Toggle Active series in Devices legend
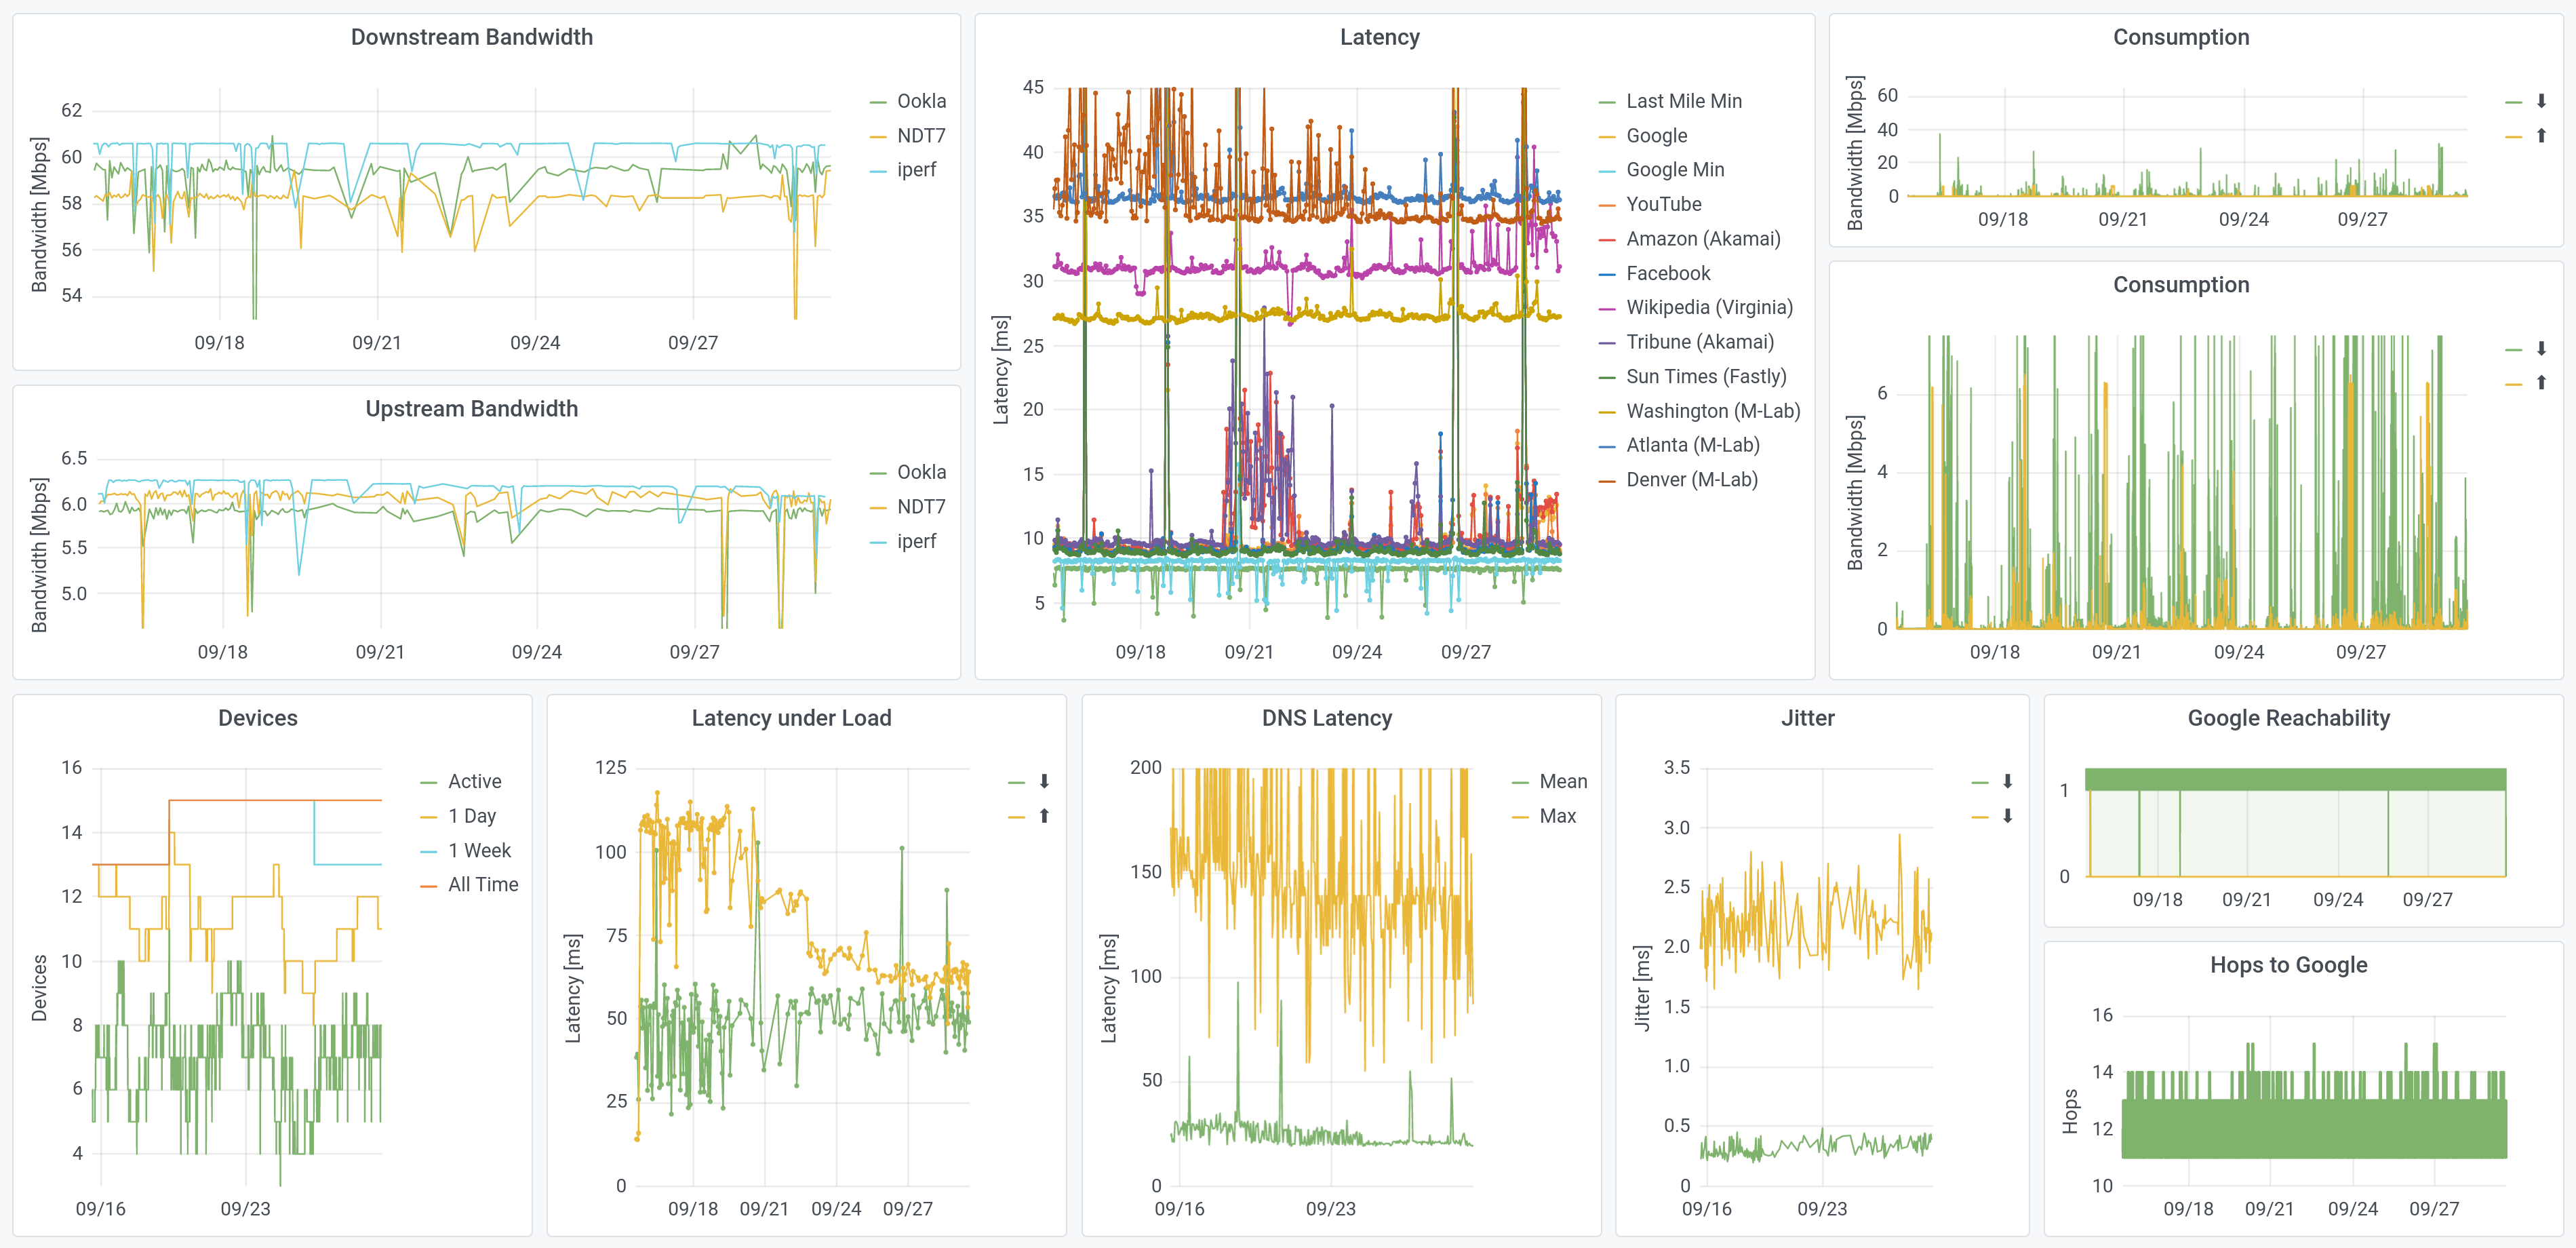The height and width of the screenshot is (1248, 2576). click(x=474, y=781)
